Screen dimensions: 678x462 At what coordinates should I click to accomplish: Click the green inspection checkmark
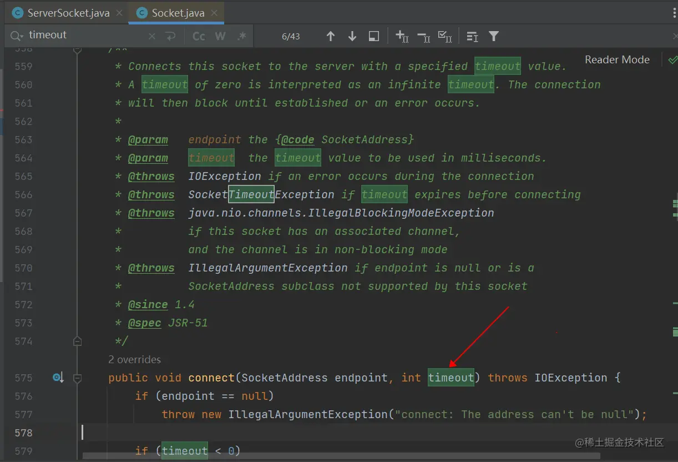pyautogui.click(x=672, y=59)
